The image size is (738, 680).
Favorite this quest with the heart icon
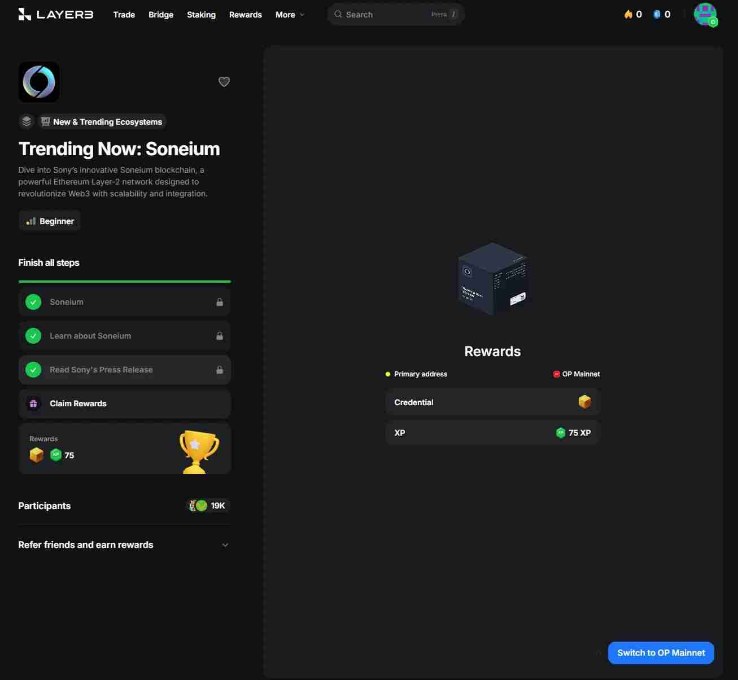pos(224,82)
